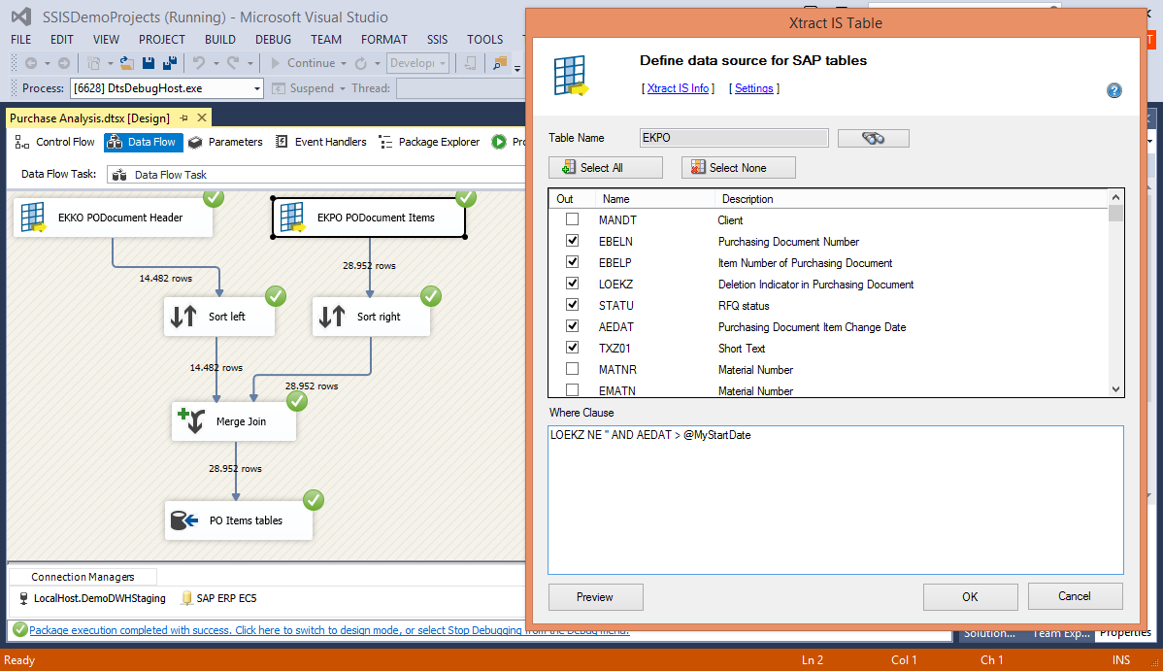The width and height of the screenshot is (1163, 671).
Task: Open the Process dropdown list
Action: [x=257, y=88]
